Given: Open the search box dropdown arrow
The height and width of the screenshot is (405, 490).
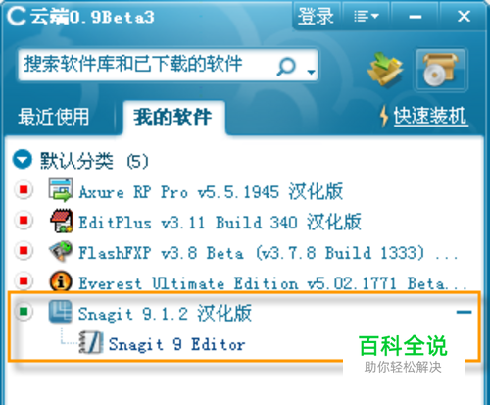Looking at the screenshot, I should click(311, 72).
